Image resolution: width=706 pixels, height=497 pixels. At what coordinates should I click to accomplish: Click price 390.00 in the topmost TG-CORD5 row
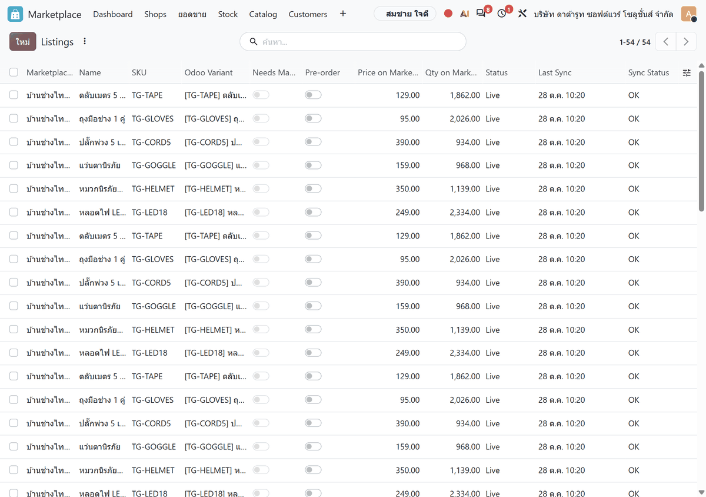408,143
